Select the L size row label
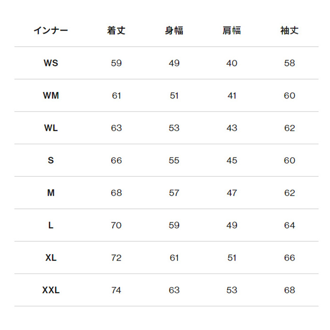Viewport: 330px width, 330px height. pos(51,225)
